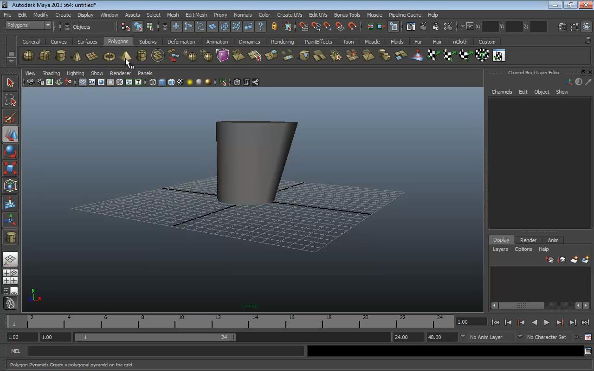Switch to the Rendering shelf tab

(282, 42)
